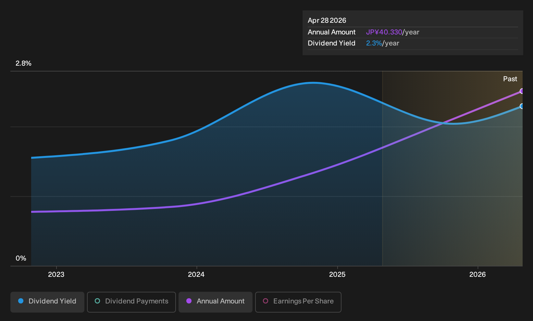Click the 2025 x-axis label
The image size is (533, 321).
coord(337,275)
